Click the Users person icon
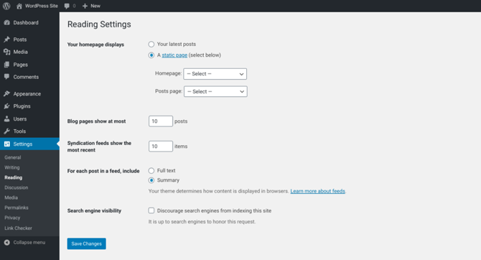Viewport: 481px width, 260px height. (x=6, y=119)
